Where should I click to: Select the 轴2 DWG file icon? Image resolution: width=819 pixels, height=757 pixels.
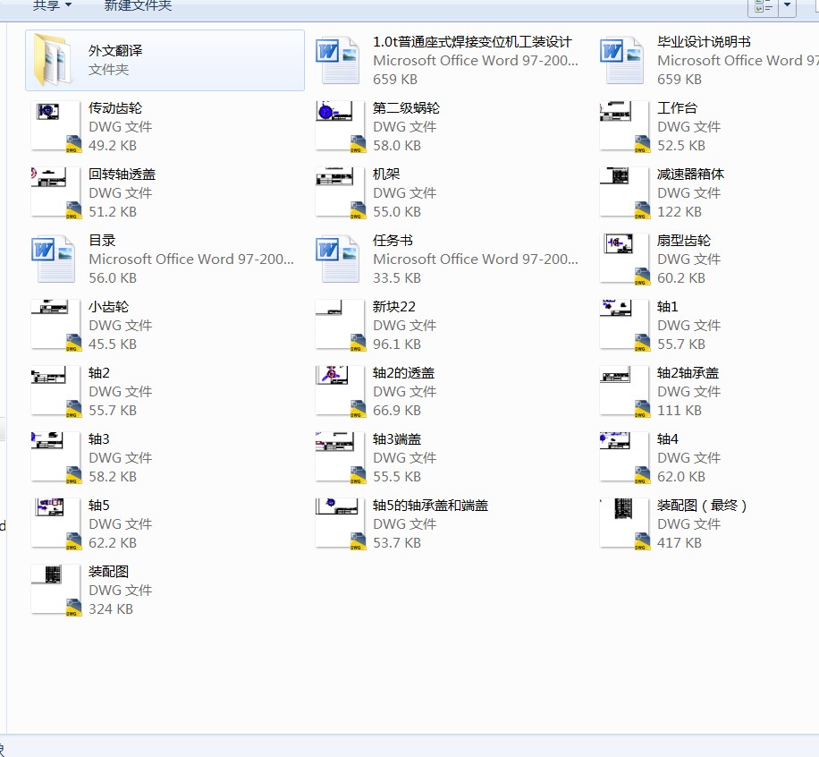coord(56,392)
